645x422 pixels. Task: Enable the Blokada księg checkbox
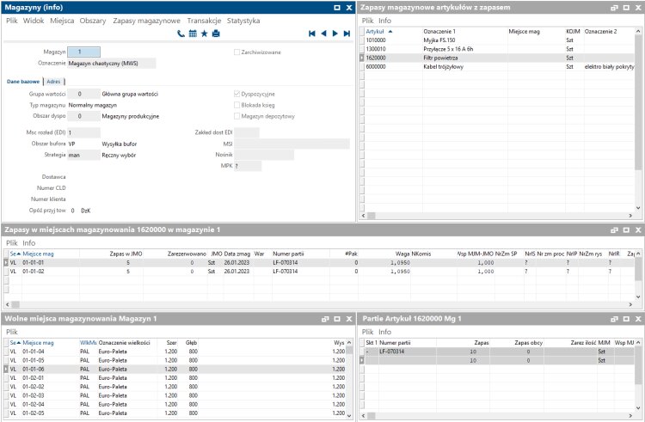pyautogui.click(x=237, y=105)
